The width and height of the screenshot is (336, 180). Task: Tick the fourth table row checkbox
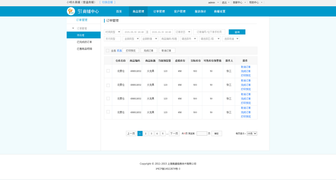point(108,112)
